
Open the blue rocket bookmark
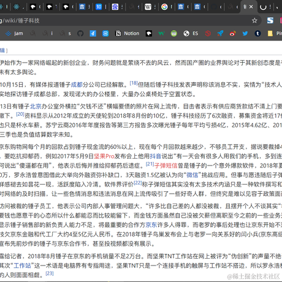pyautogui.click(x=220, y=33)
